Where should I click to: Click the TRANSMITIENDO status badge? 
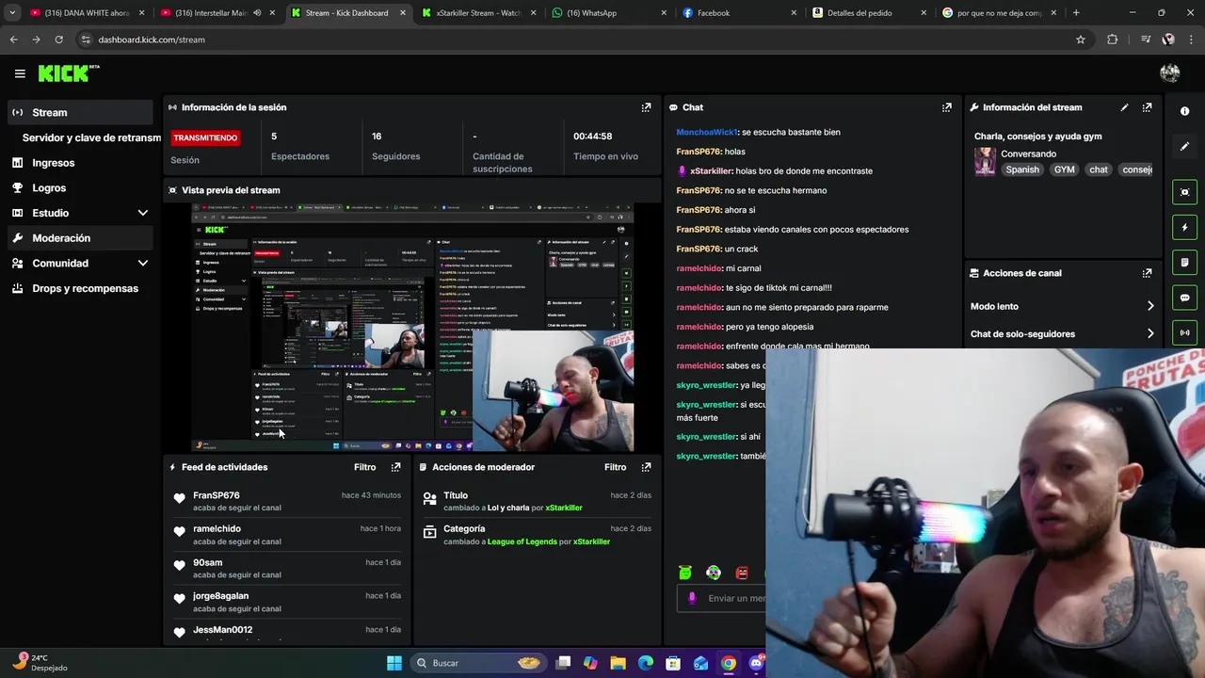pyautogui.click(x=205, y=137)
